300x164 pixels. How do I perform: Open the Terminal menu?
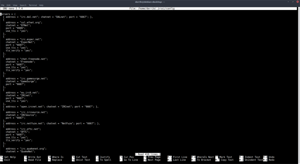point(33,5)
